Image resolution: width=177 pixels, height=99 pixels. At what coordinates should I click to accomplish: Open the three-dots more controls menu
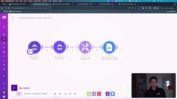(x=80, y=94)
